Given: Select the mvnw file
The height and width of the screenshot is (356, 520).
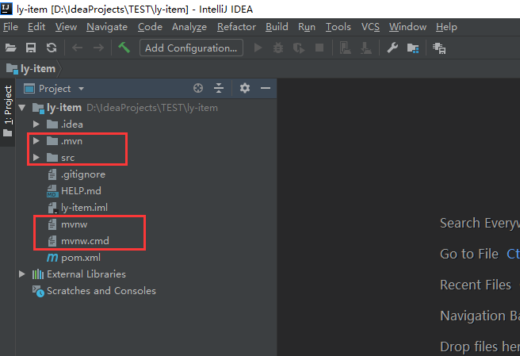Looking at the screenshot, I should [74, 224].
